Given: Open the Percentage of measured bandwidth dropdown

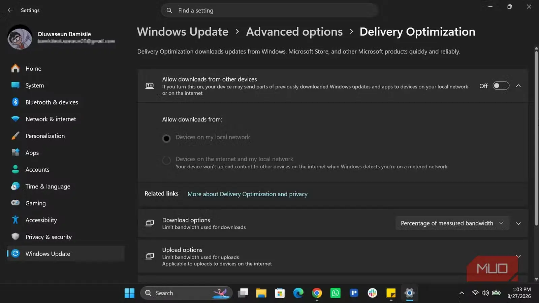Looking at the screenshot, I should pos(452,223).
